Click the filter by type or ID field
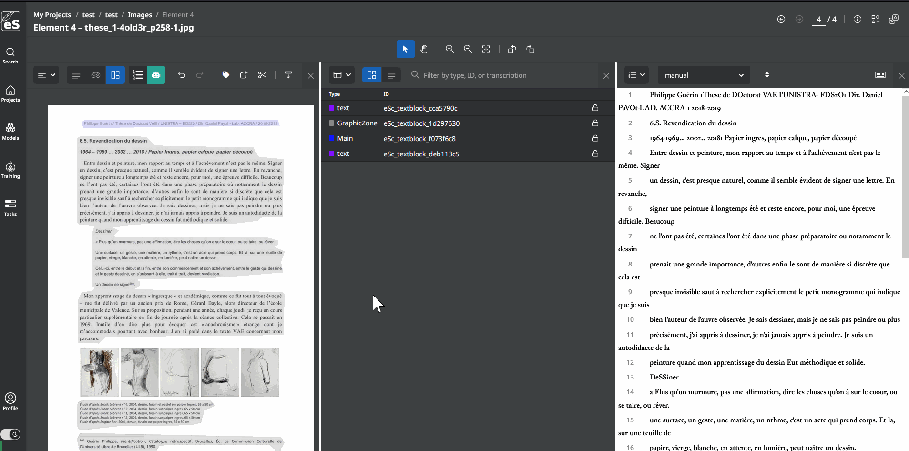This screenshot has width=909, height=451. pos(503,75)
